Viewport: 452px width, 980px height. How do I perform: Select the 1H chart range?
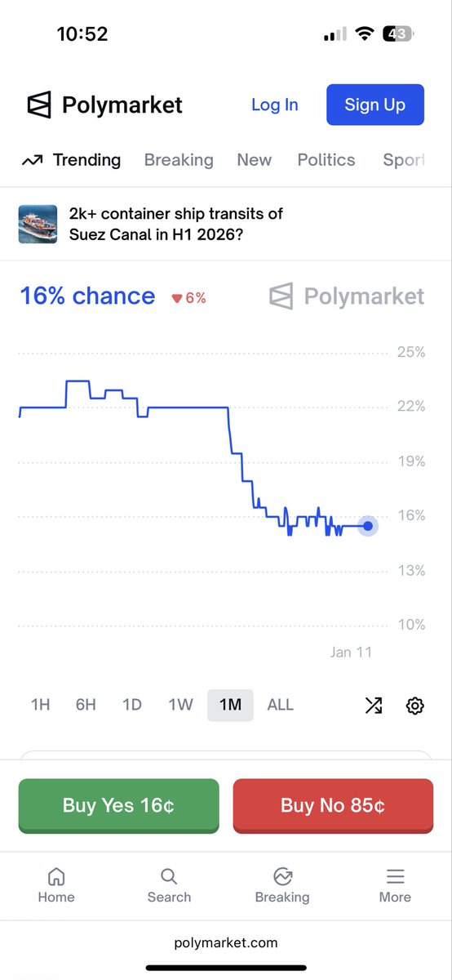pos(40,705)
